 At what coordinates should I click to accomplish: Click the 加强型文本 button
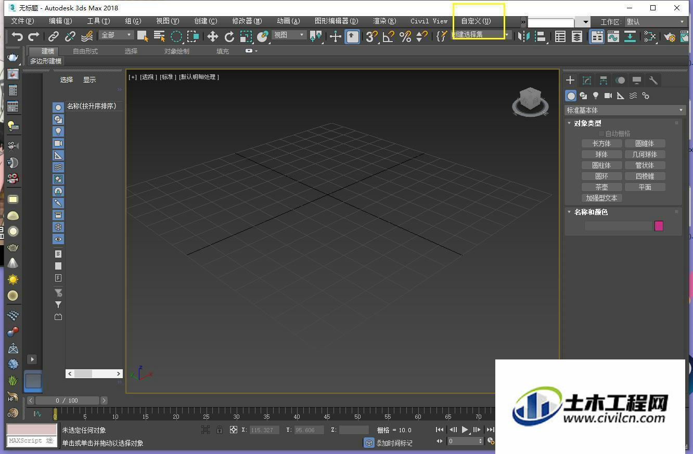(601, 198)
